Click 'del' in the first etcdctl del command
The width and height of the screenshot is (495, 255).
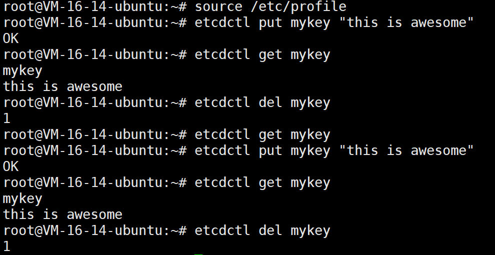(x=270, y=102)
